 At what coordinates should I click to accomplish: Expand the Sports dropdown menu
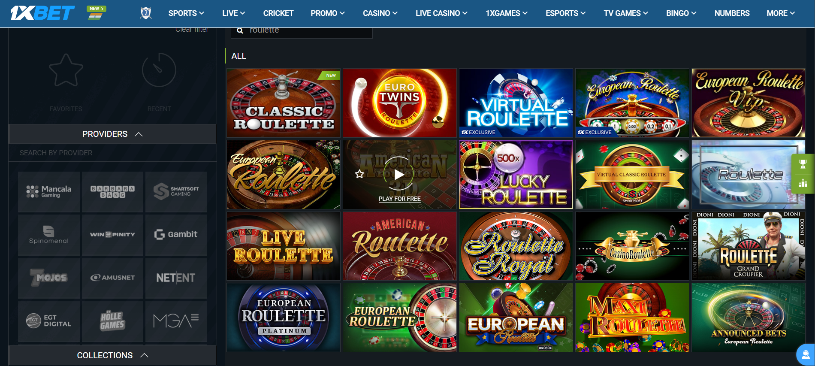click(186, 13)
